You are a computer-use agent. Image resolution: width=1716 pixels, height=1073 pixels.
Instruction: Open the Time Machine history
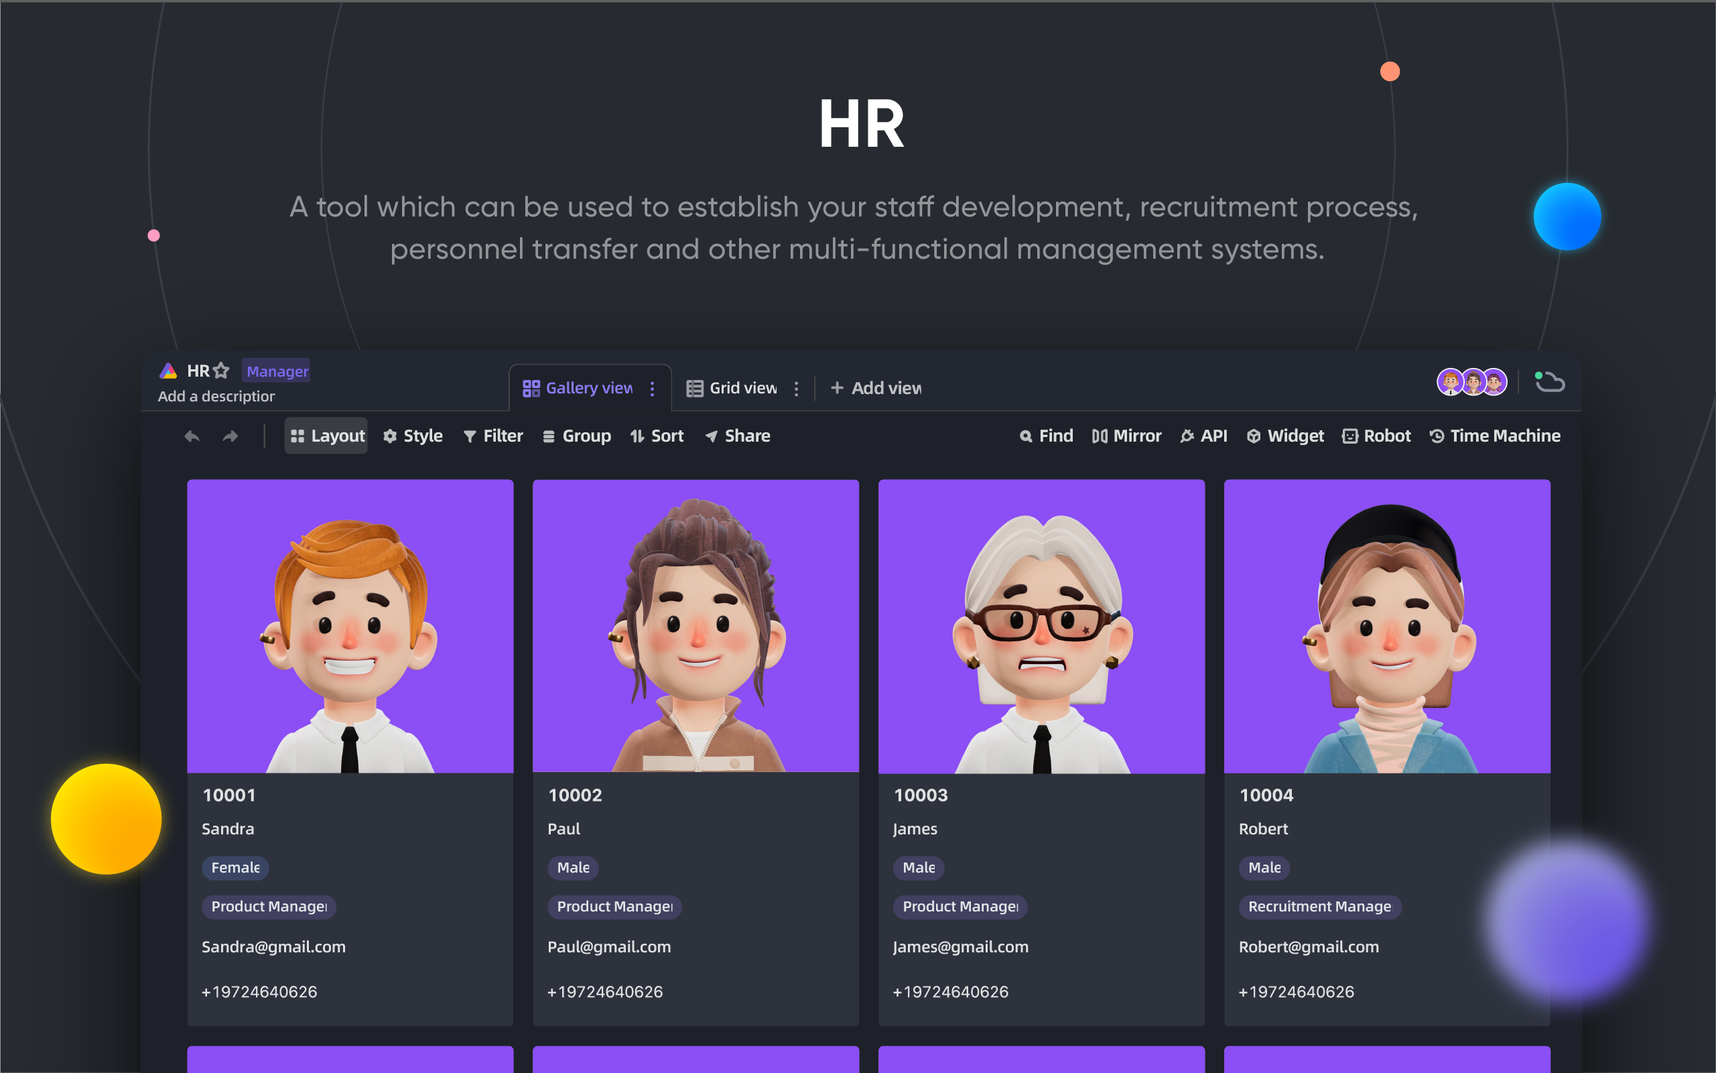[x=1494, y=436]
